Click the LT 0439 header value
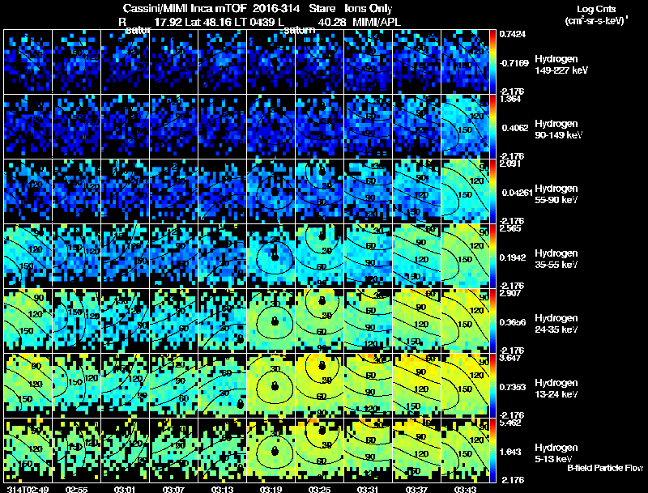The image size is (648, 493). point(254,22)
